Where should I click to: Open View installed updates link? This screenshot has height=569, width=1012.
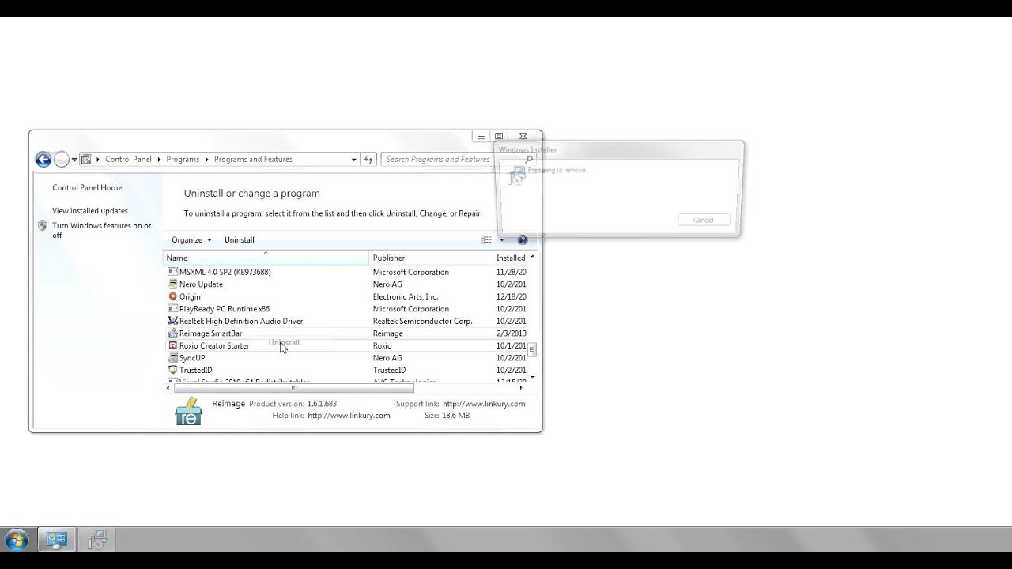pos(90,210)
